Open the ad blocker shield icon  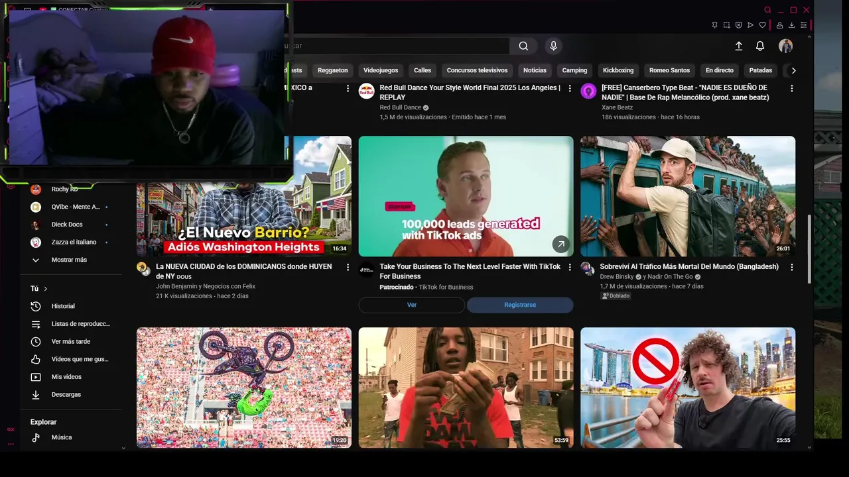coord(738,25)
